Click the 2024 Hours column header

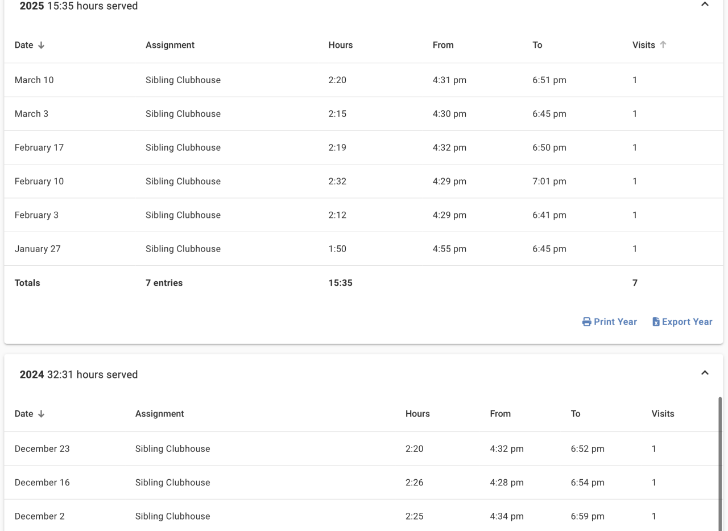tap(417, 414)
